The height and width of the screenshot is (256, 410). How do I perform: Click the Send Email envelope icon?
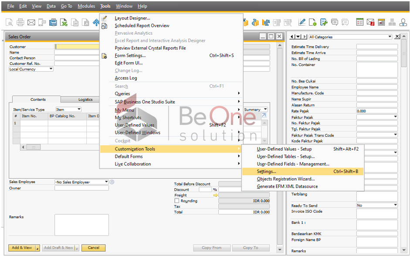click(31, 23)
